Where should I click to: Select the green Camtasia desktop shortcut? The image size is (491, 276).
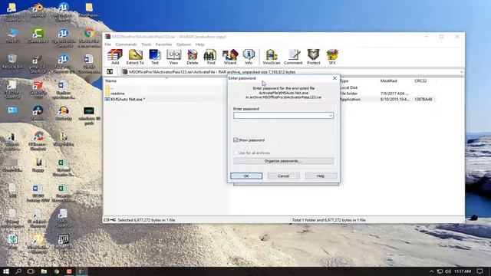(38, 35)
